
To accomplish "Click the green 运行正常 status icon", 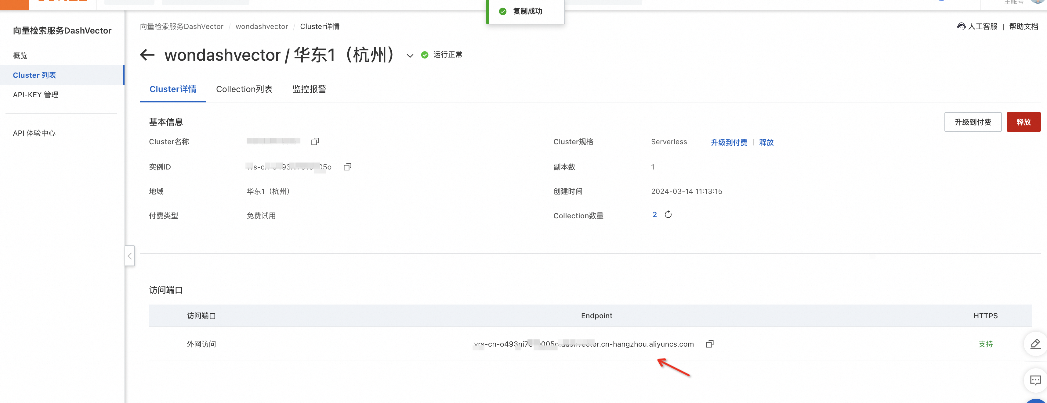I will tap(424, 54).
